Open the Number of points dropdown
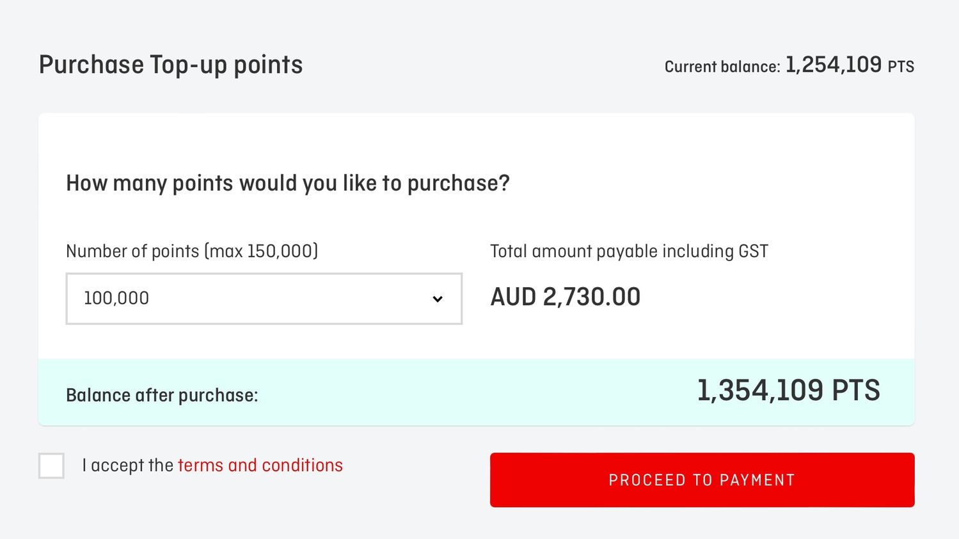Viewport: 959px width, 539px height. 264,299
